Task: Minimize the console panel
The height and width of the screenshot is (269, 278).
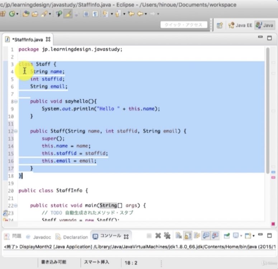Action: coord(260,235)
